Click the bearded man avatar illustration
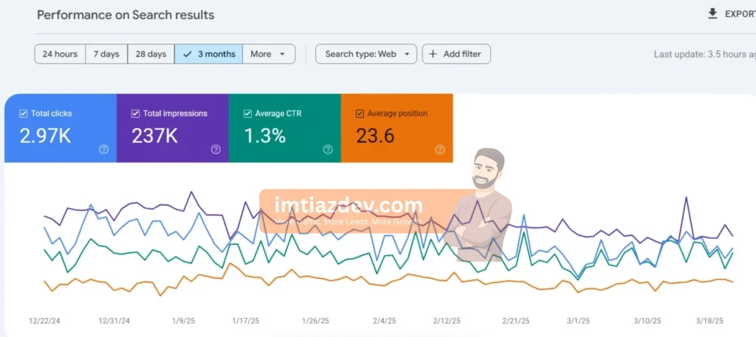This screenshot has width=756, height=337. point(484,204)
